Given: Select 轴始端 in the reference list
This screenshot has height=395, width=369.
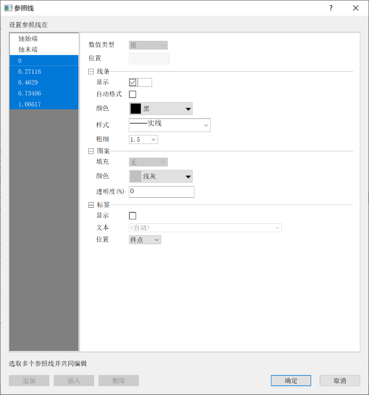Looking at the screenshot, I should (x=28, y=39).
